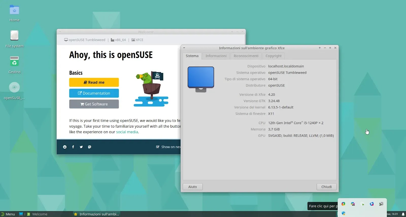
Task: Toggle the Show on next startup checkbox
Action: (158, 147)
